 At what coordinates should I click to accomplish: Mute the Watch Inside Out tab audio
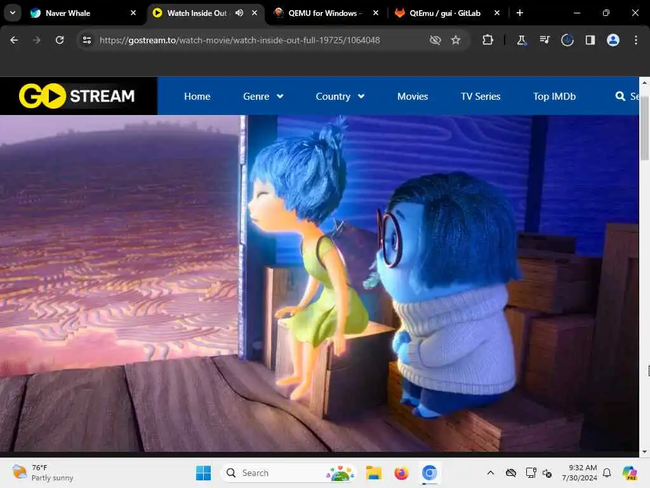pos(239,13)
